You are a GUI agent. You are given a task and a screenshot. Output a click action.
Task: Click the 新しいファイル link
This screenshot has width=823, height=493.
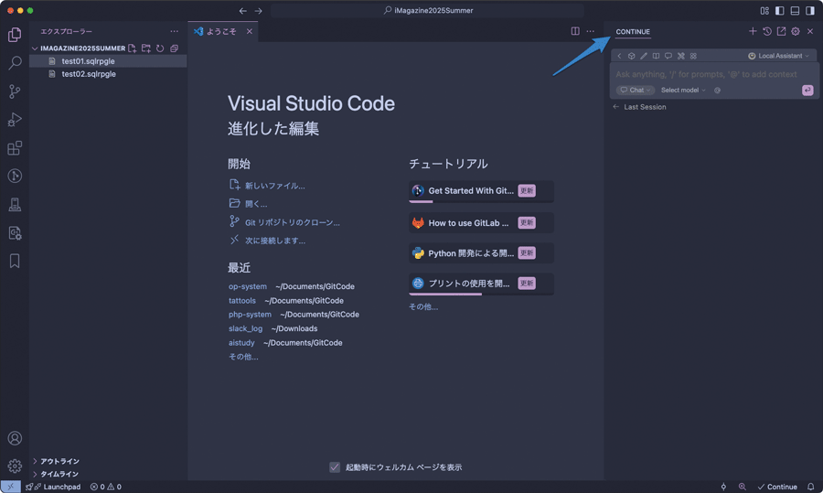click(274, 186)
